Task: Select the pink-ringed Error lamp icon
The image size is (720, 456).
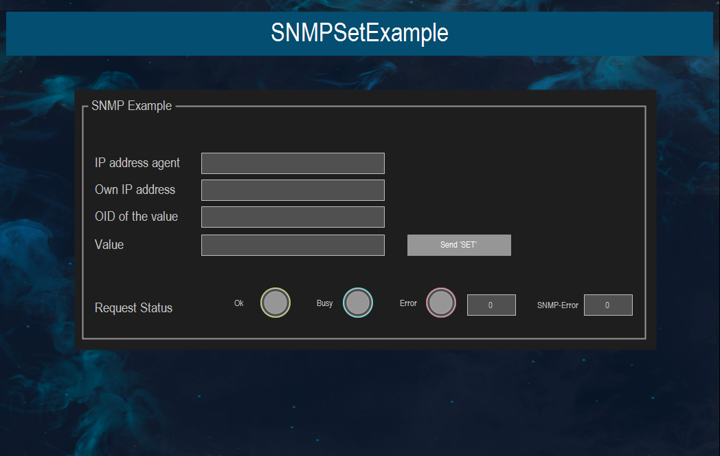Action: pyautogui.click(x=440, y=303)
